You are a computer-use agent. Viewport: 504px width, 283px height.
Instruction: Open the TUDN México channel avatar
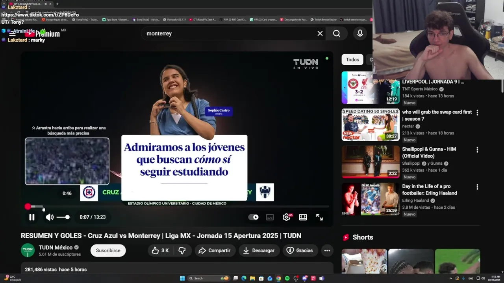[28, 250]
